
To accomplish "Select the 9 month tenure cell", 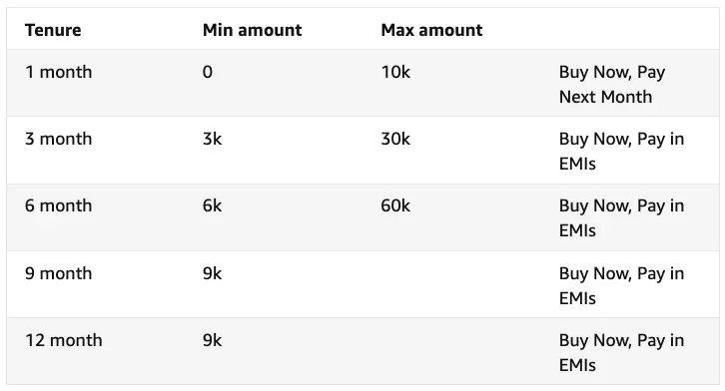I will 58,273.
